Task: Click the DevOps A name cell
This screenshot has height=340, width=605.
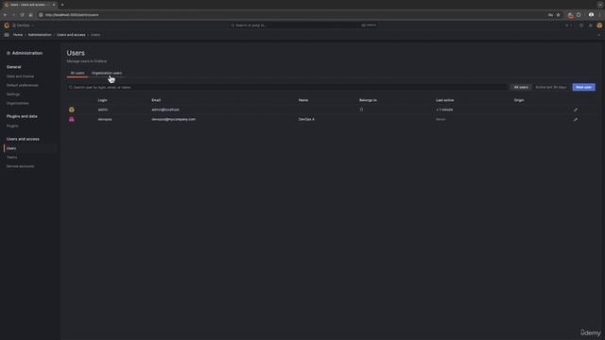Action: coord(306,120)
